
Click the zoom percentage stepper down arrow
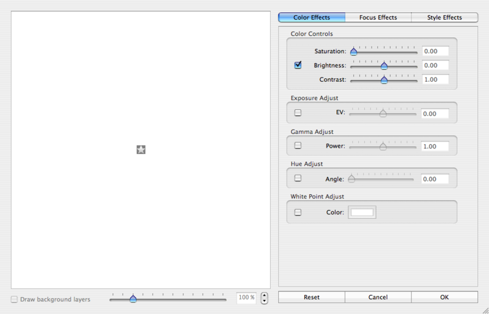[265, 301]
